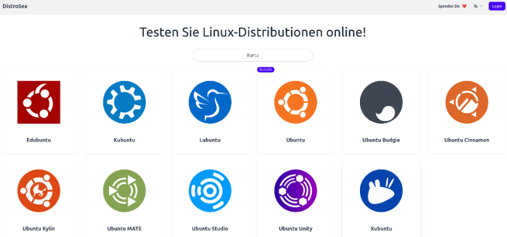Open the Edubuntu distribution logo
This screenshot has width=507, height=237.
[x=39, y=102]
